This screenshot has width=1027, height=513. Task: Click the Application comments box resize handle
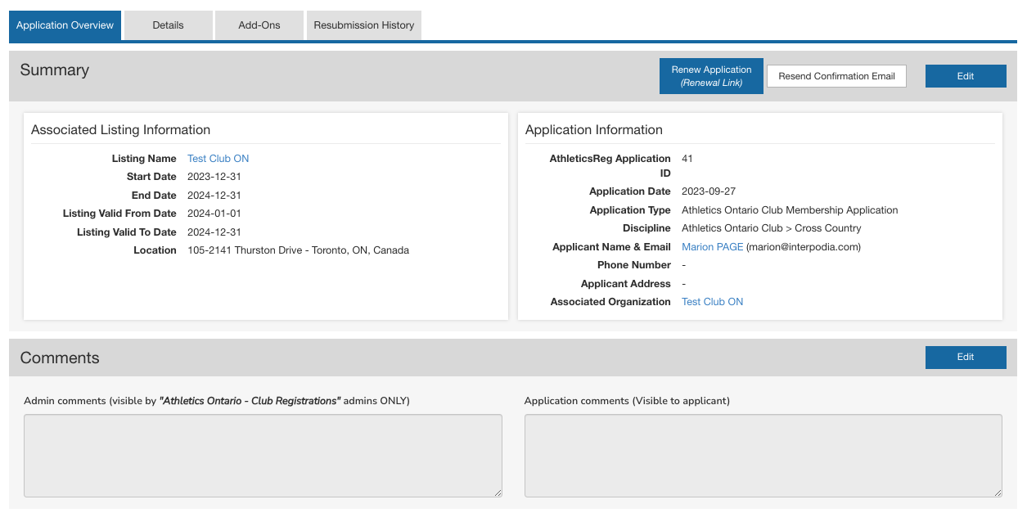(998, 493)
